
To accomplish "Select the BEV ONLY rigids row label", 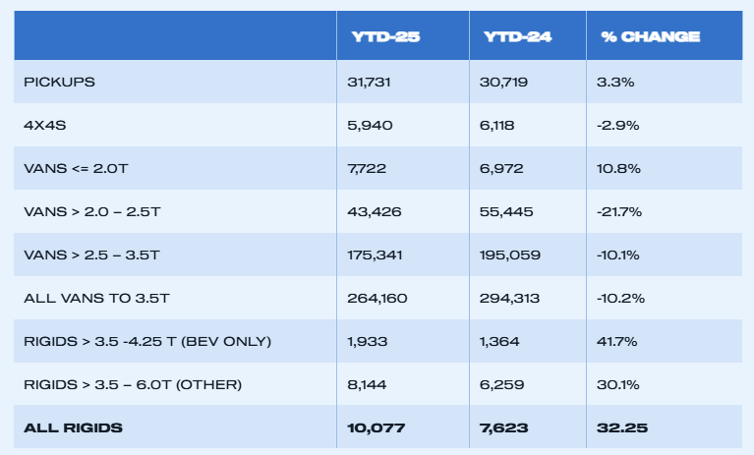I will click(x=147, y=341).
